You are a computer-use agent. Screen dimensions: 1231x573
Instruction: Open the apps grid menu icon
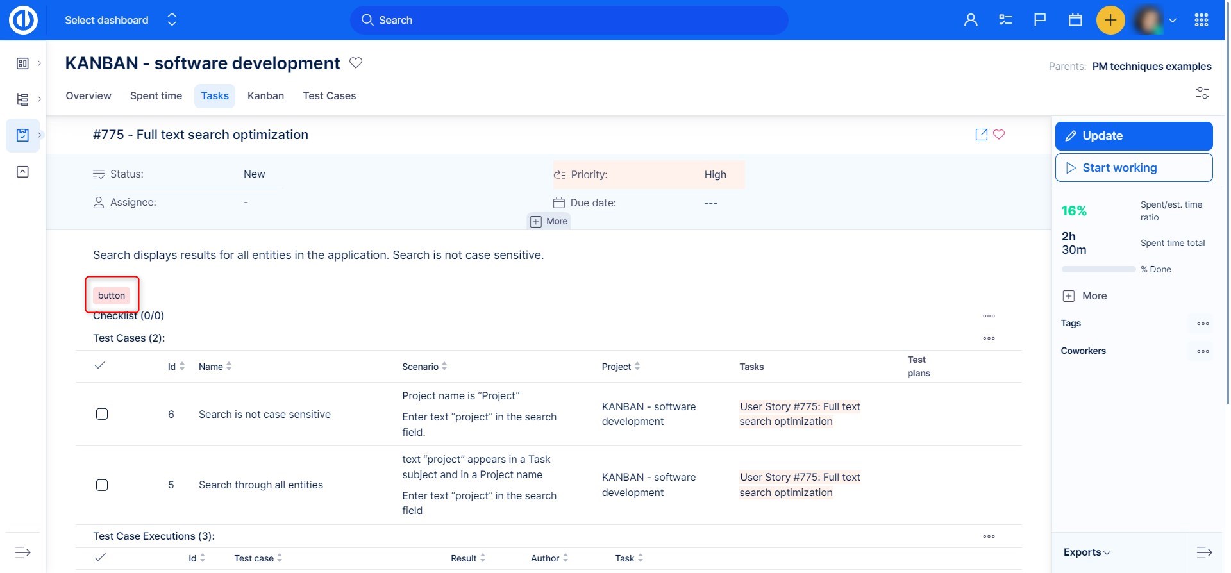point(1202,20)
